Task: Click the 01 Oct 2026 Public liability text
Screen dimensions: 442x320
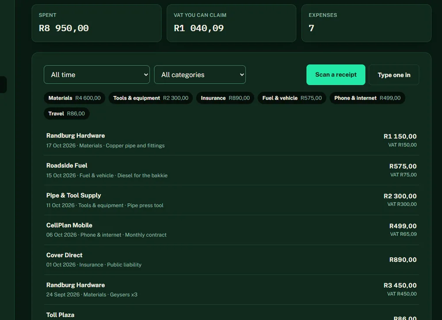Action: point(94,265)
